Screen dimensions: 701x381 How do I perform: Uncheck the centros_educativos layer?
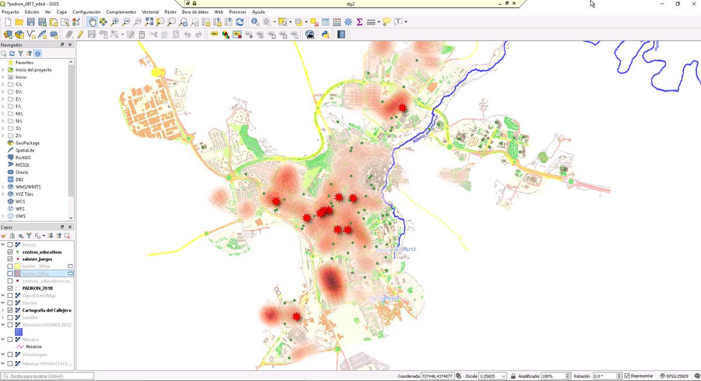tap(10, 252)
